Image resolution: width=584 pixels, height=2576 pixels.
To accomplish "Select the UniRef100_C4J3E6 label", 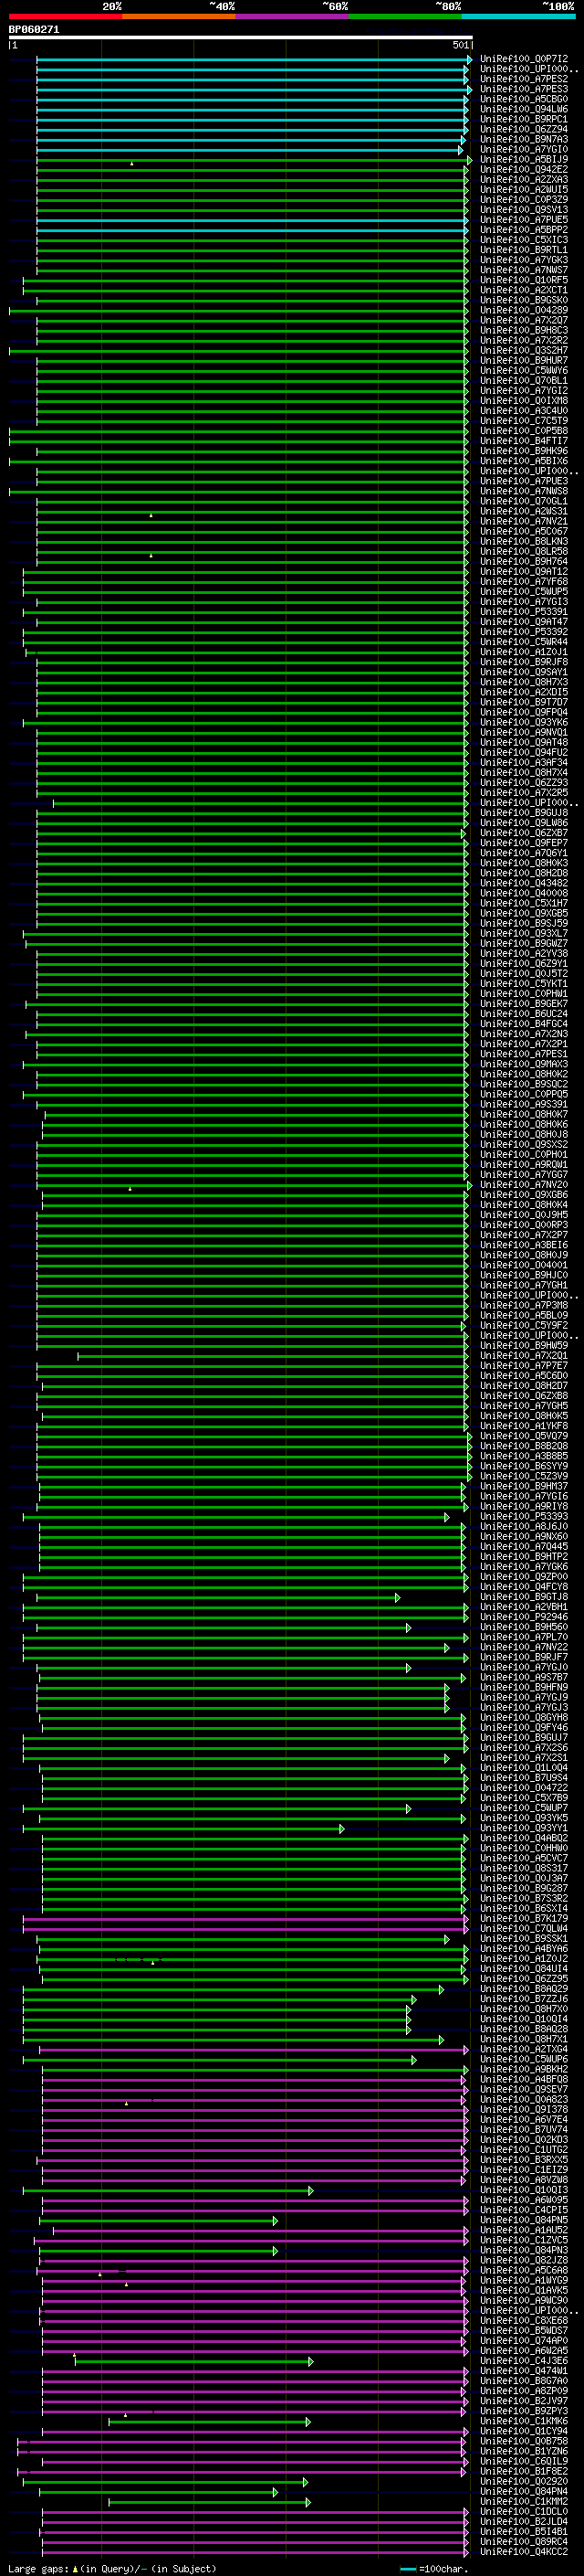I will (524, 2361).
